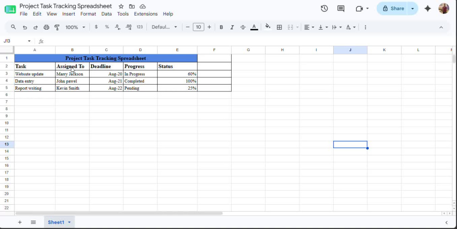Click the Undo arrow
The height and width of the screenshot is (229, 457).
[25, 27]
